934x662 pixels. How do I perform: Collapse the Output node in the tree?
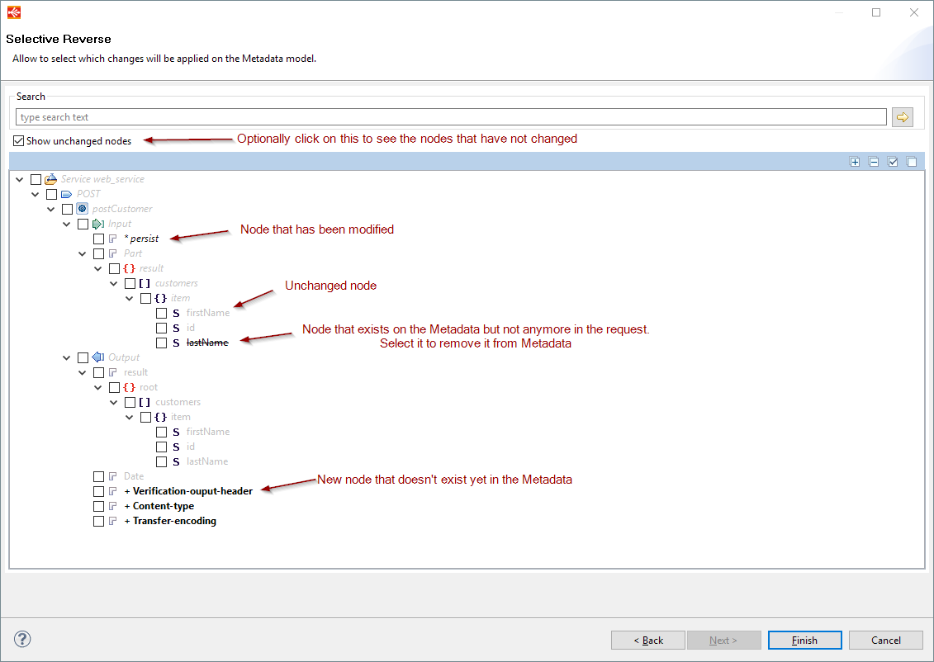(x=67, y=357)
